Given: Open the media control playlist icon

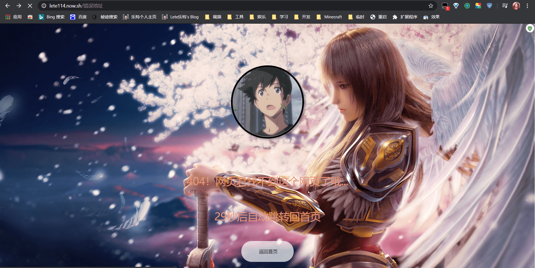Looking at the screenshot, I should tap(505, 6).
